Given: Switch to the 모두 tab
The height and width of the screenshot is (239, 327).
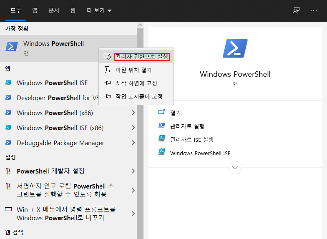Looking at the screenshot, I should (x=16, y=10).
